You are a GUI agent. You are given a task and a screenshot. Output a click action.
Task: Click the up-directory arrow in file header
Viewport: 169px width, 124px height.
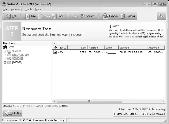(x=56, y=47)
